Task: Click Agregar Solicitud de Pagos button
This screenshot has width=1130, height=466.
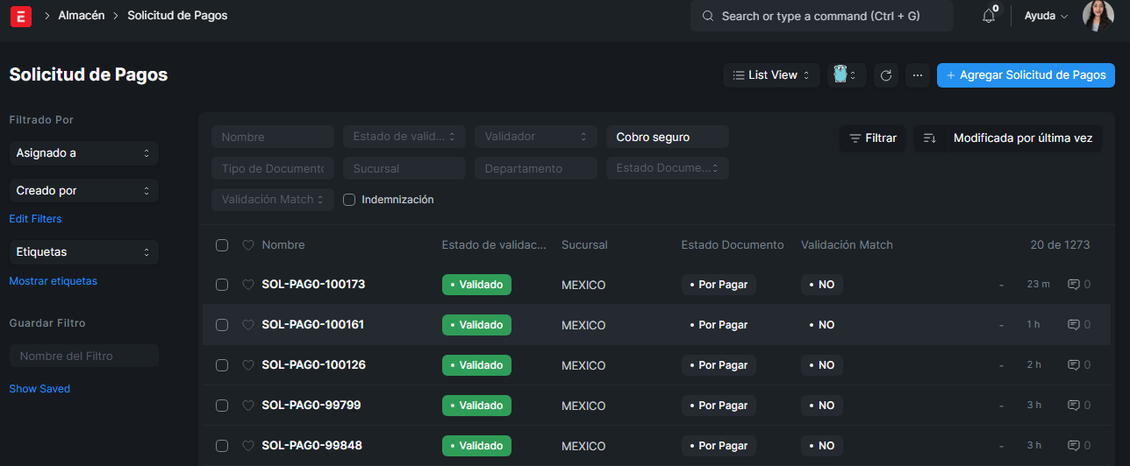Action: tap(1026, 75)
